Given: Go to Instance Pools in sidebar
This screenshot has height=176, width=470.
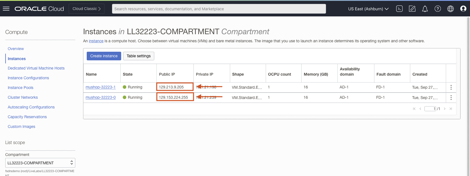Looking at the screenshot, I should (21, 88).
